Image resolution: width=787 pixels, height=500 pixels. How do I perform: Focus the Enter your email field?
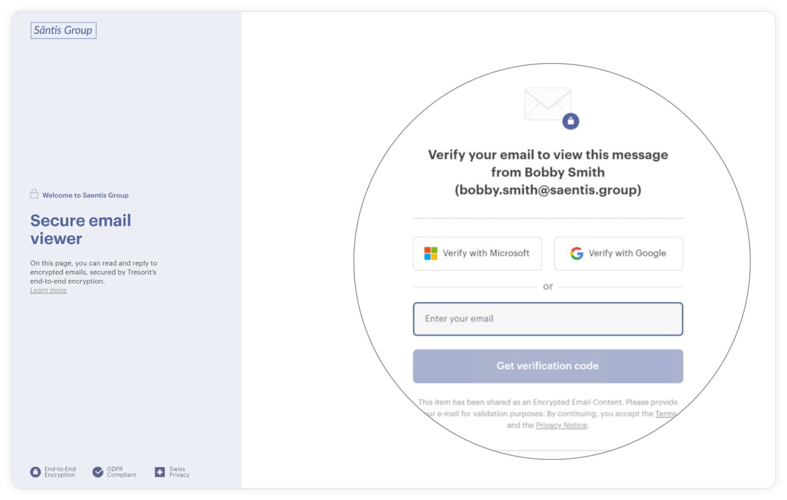click(x=548, y=319)
